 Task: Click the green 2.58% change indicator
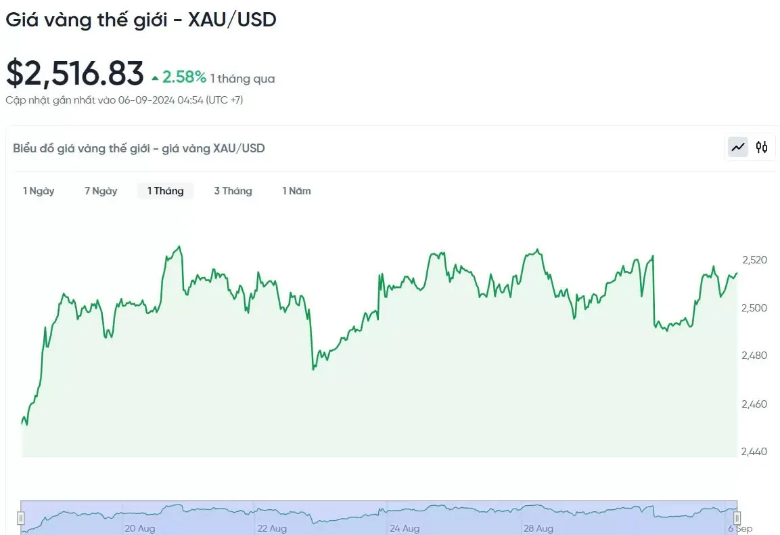179,77
